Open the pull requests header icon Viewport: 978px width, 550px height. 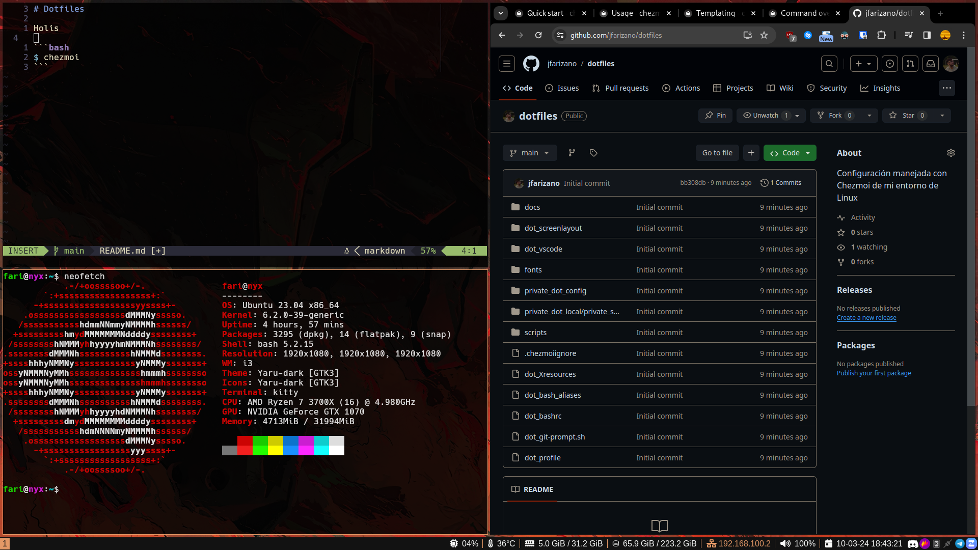pos(910,64)
